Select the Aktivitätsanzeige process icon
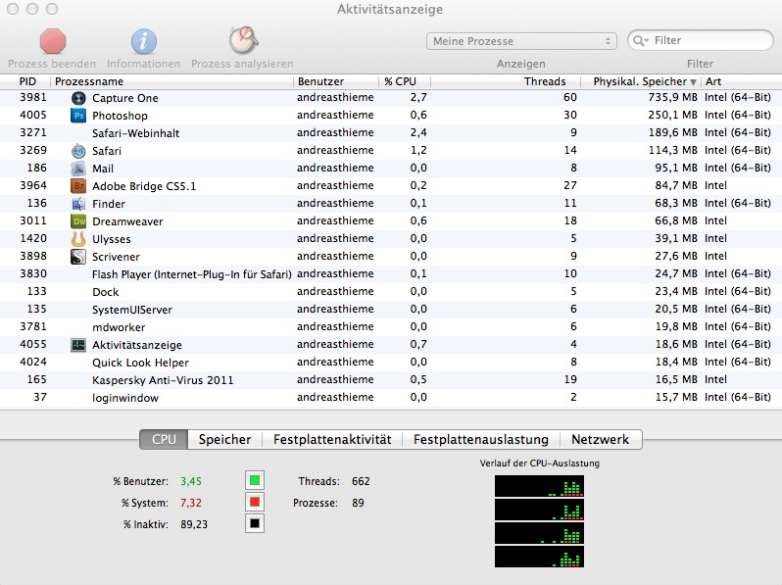Screen dimensions: 782x585 click(x=78, y=345)
